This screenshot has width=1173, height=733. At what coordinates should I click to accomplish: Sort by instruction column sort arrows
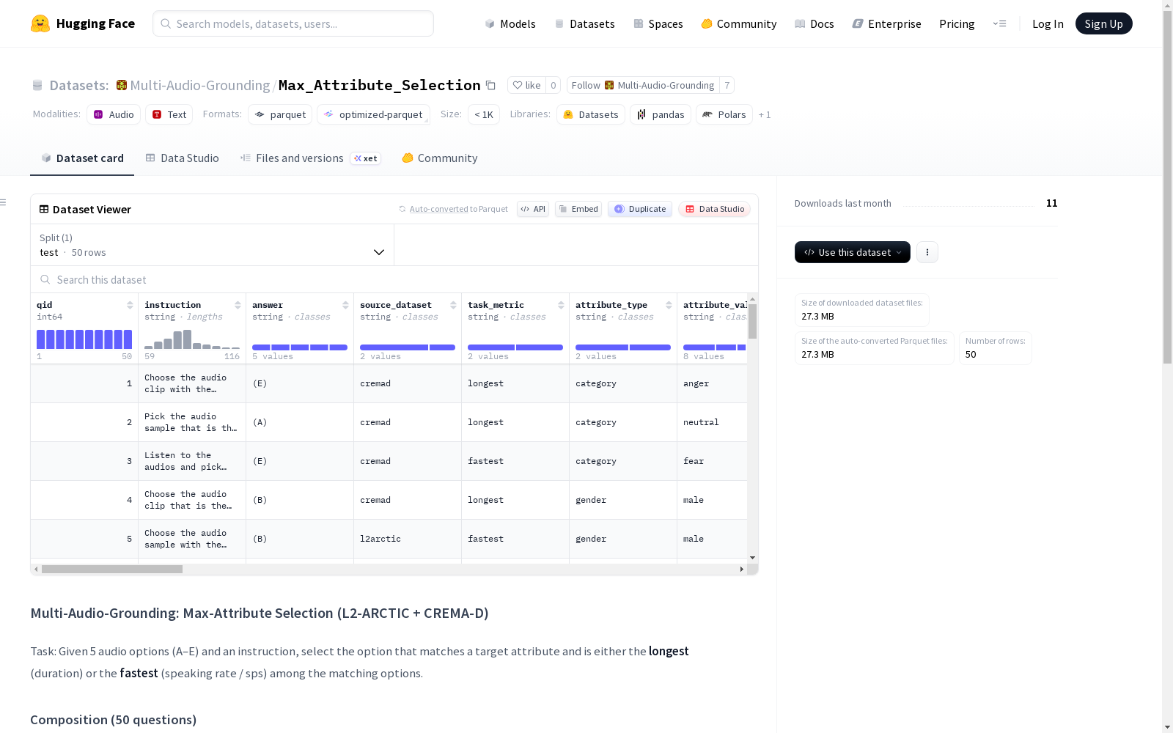click(238, 305)
